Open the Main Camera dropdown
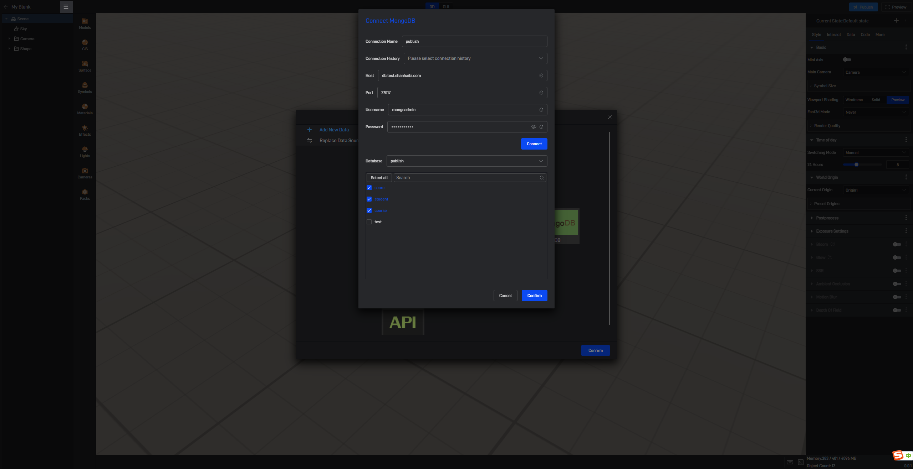This screenshot has height=469, width=913. [x=876, y=72]
